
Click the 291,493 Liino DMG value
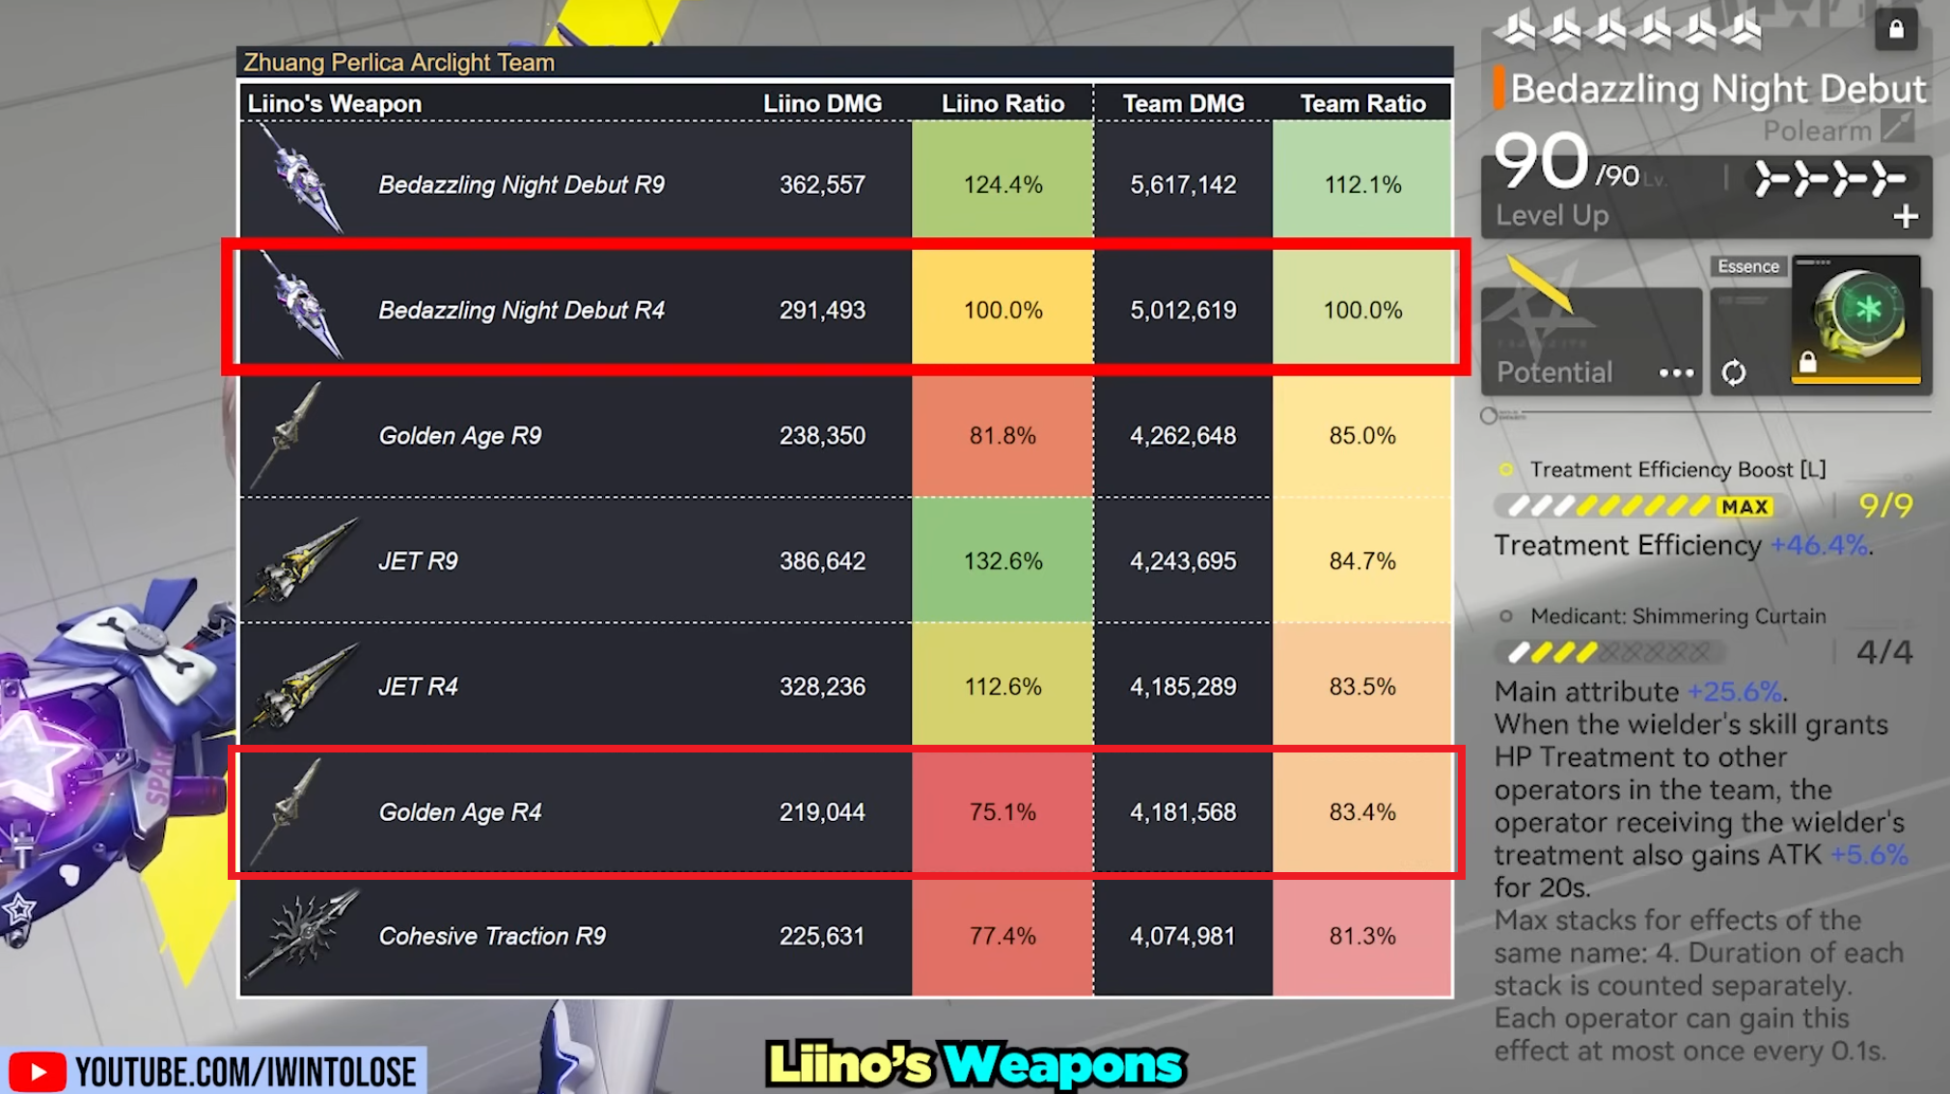click(822, 310)
